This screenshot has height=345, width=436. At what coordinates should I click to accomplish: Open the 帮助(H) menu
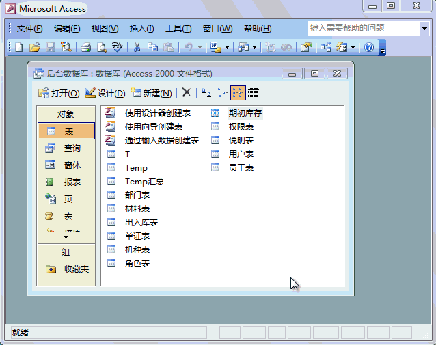[258, 29]
